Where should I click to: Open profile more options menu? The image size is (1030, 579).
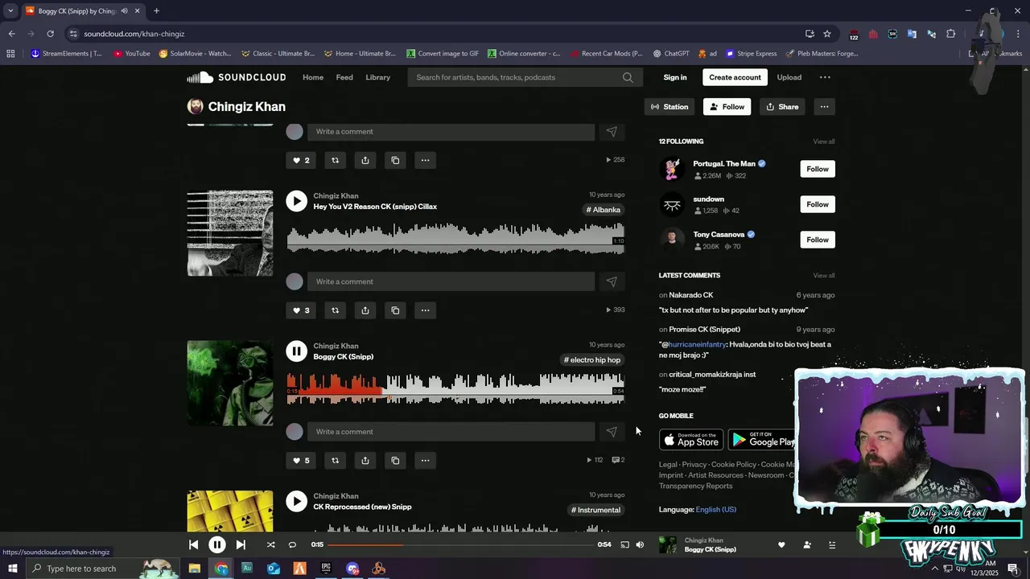pos(824,107)
